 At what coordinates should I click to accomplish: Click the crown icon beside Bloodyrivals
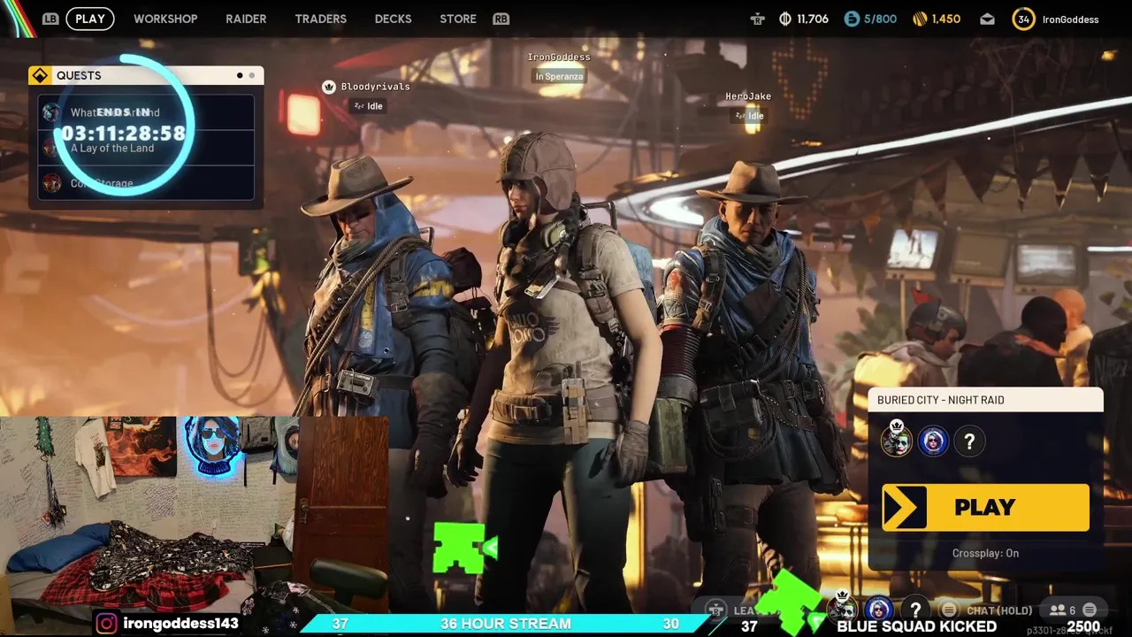point(329,87)
